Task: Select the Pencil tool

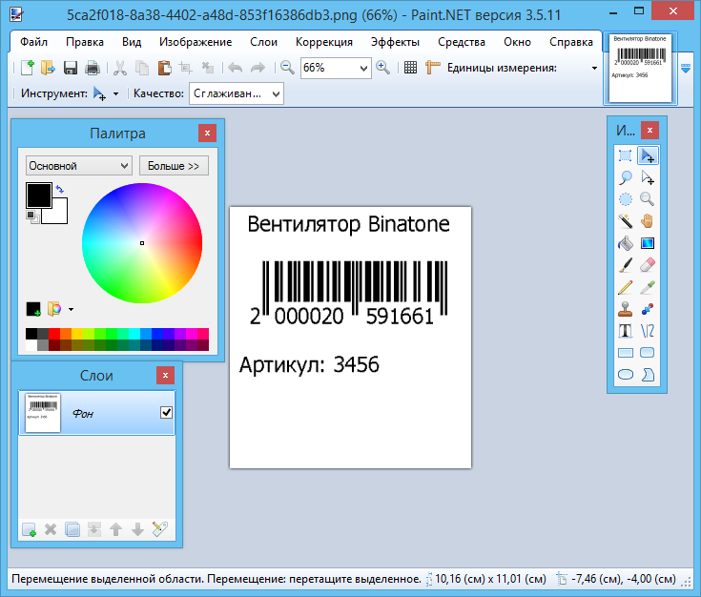Action: coord(625,287)
